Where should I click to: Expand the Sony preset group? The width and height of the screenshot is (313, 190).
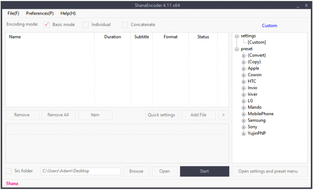[x=243, y=127]
